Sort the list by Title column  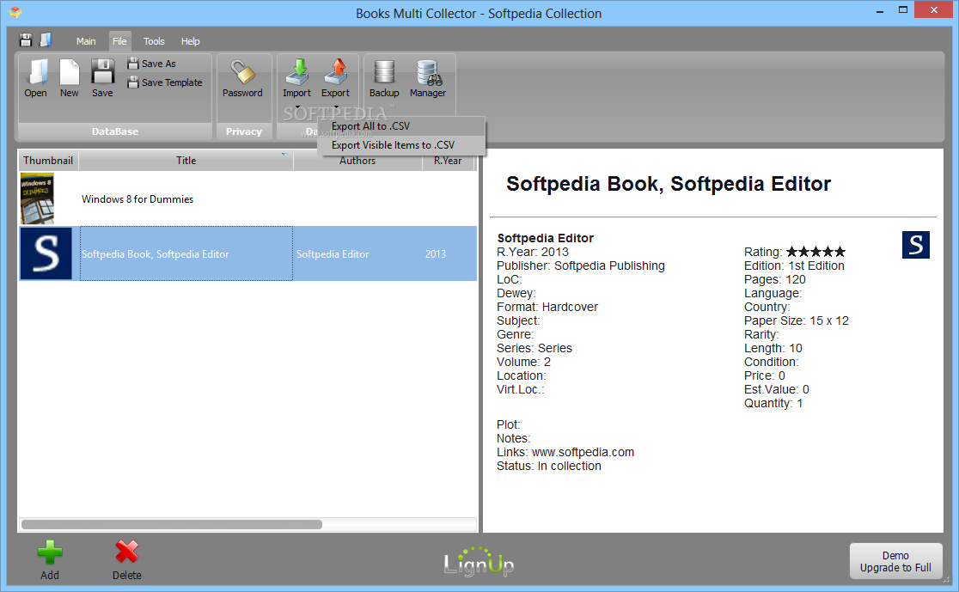(186, 160)
